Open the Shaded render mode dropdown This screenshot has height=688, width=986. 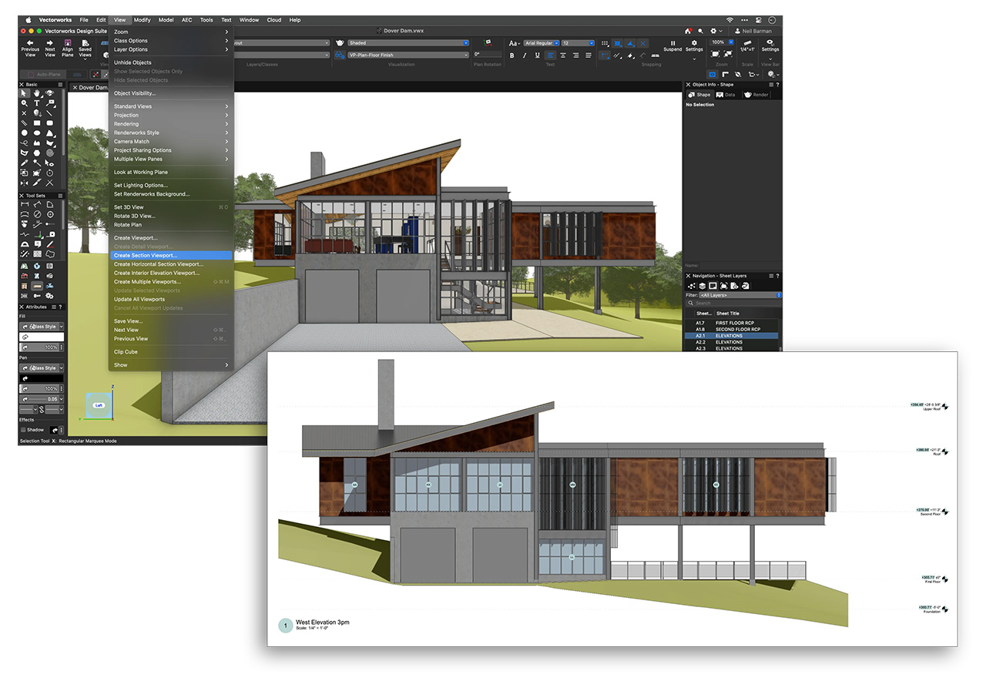[x=407, y=43]
